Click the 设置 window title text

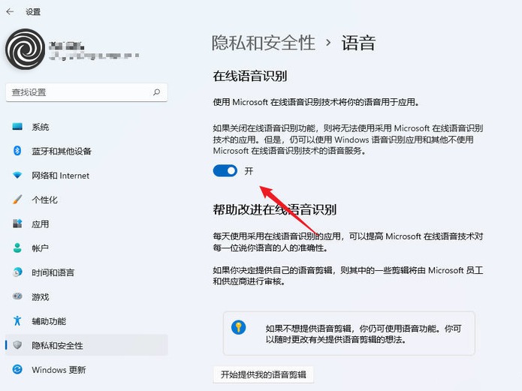33,12
